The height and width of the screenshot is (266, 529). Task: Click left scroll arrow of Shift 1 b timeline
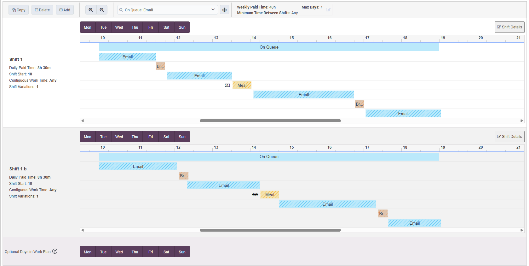83,230
